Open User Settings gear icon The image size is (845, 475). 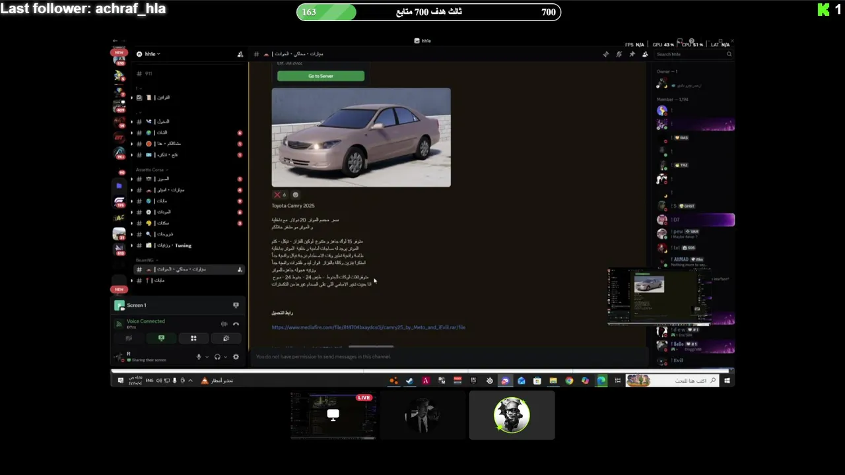pos(236,357)
